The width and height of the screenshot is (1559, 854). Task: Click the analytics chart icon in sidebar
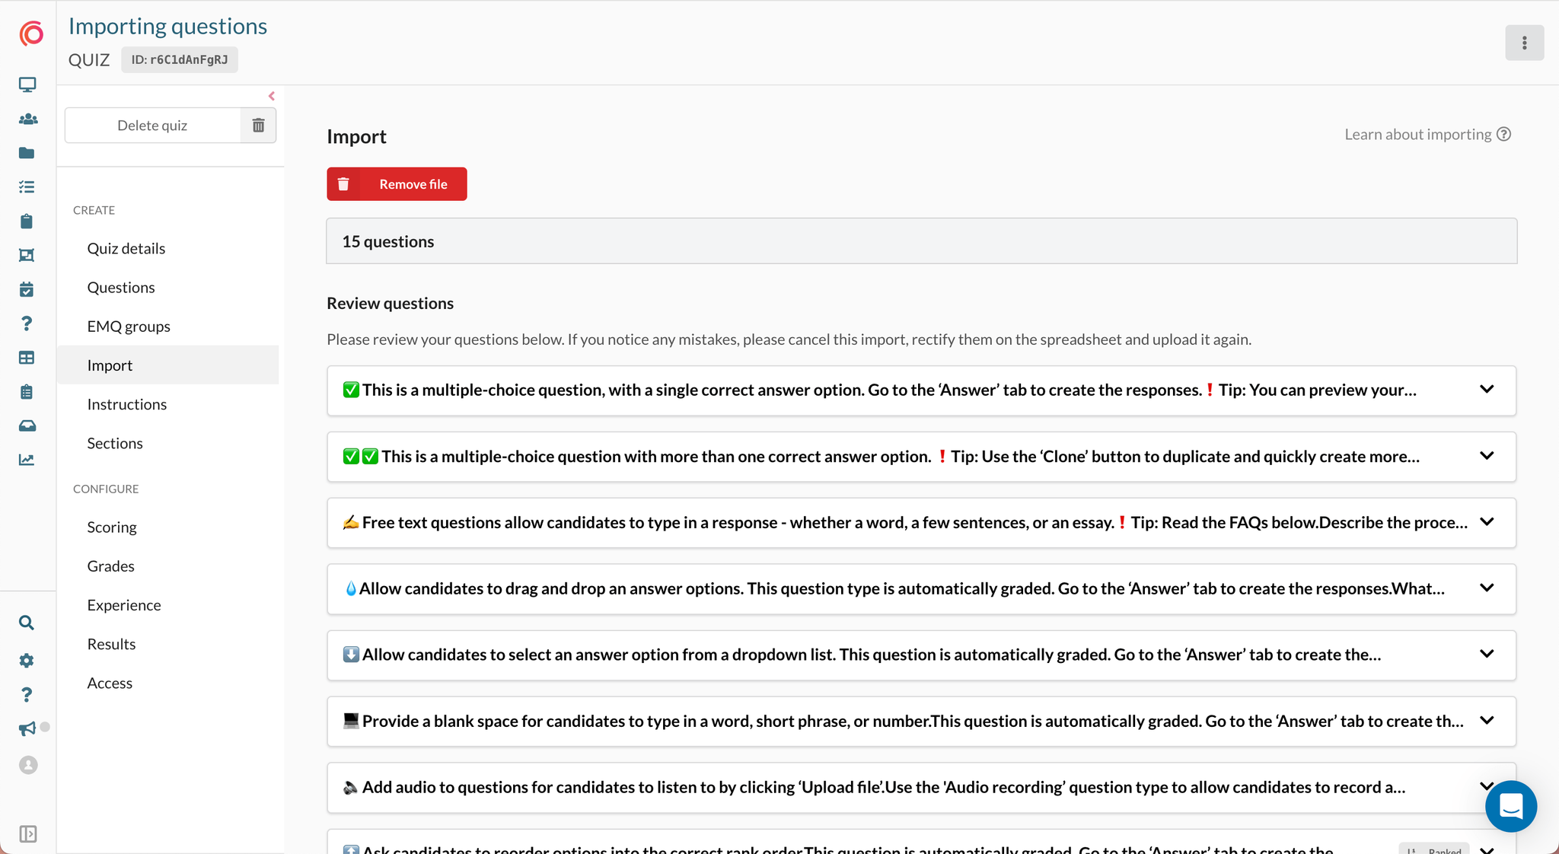tap(27, 460)
